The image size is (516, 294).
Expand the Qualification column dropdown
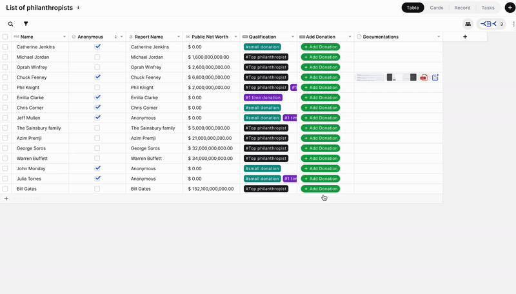click(x=293, y=37)
